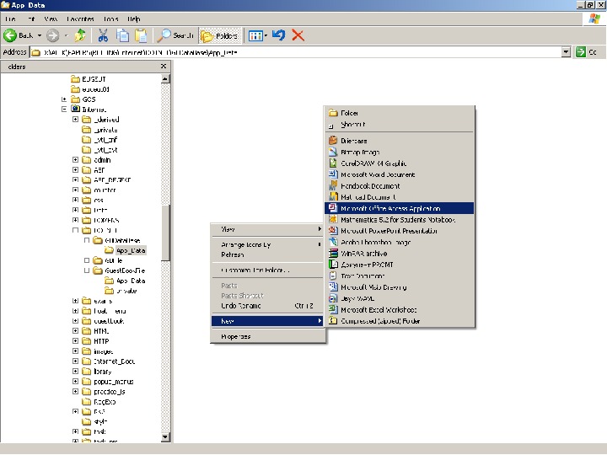The height and width of the screenshot is (455, 607).
Task: Open the Address bar dropdown arrow
Action: (x=567, y=52)
